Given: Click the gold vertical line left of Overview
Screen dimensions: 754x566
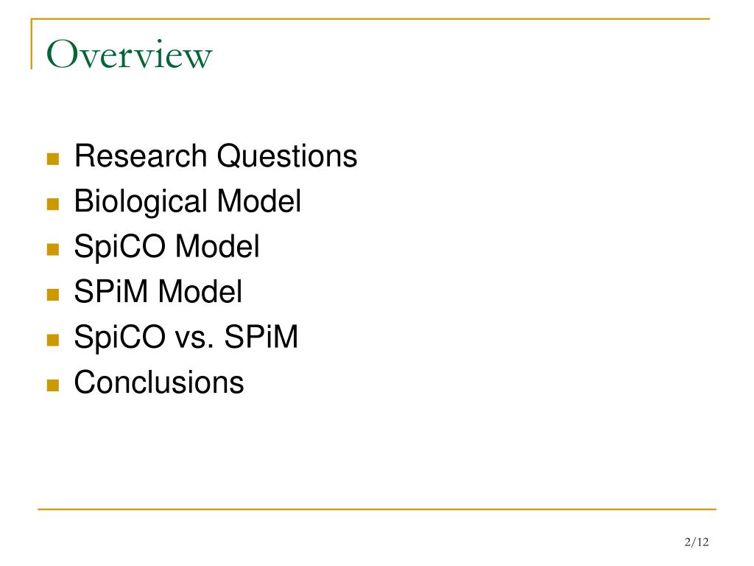Looking at the screenshot, I should click(32, 43).
